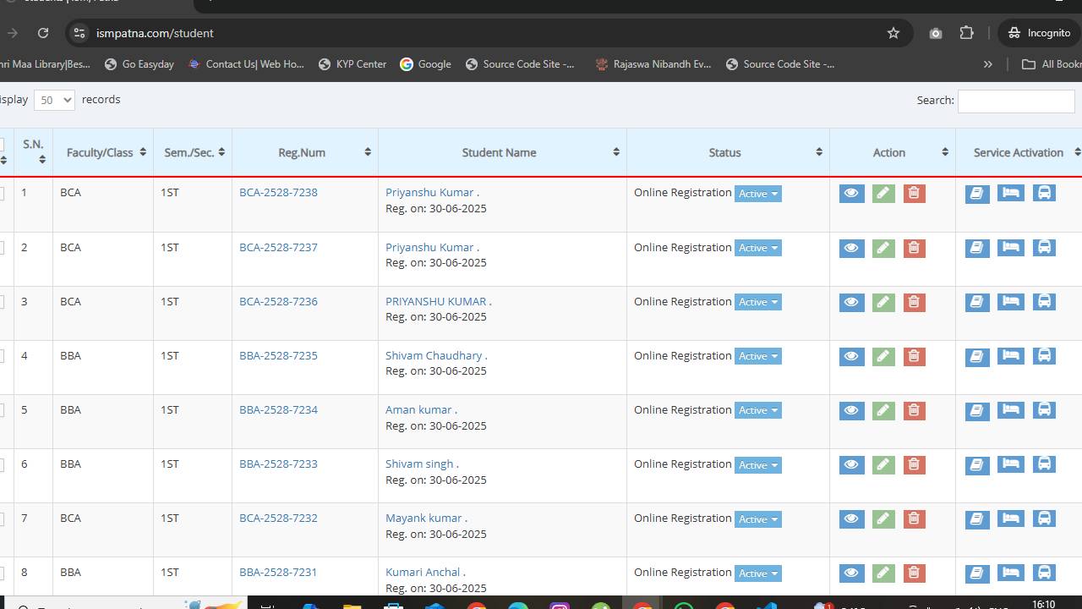
Task: Click the edit pencil for Mayank kumar row
Action: [883, 518]
